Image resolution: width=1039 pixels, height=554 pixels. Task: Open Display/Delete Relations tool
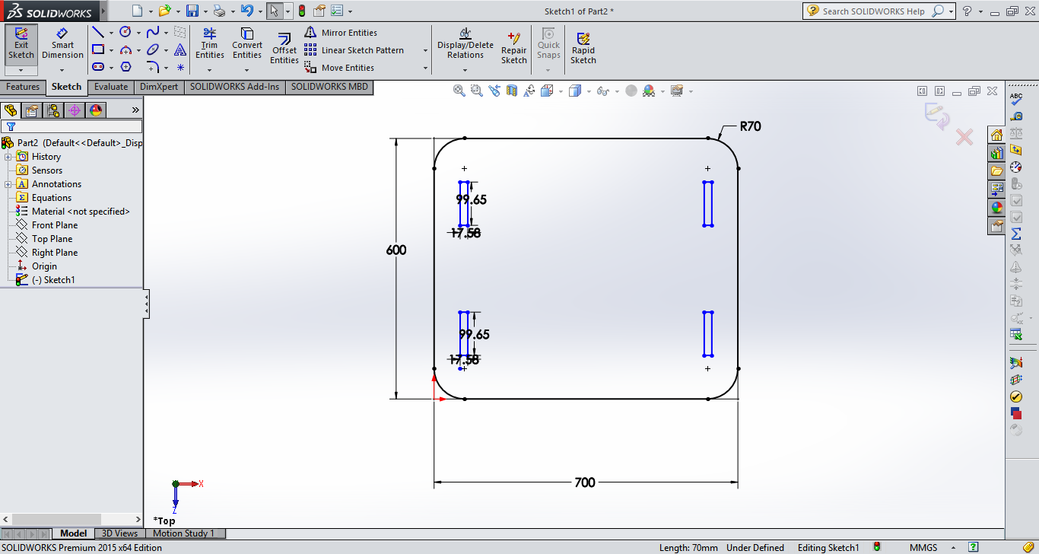[465, 43]
